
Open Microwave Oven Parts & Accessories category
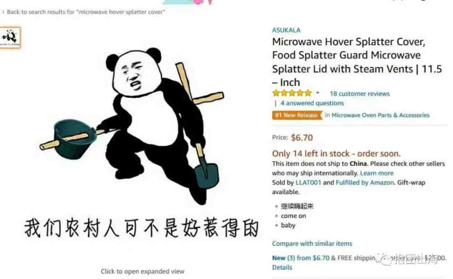click(x=380, y=115)
